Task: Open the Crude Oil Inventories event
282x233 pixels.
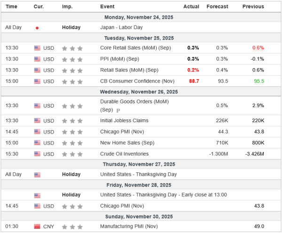Action: pyautogui.click(x=124, y=154)
